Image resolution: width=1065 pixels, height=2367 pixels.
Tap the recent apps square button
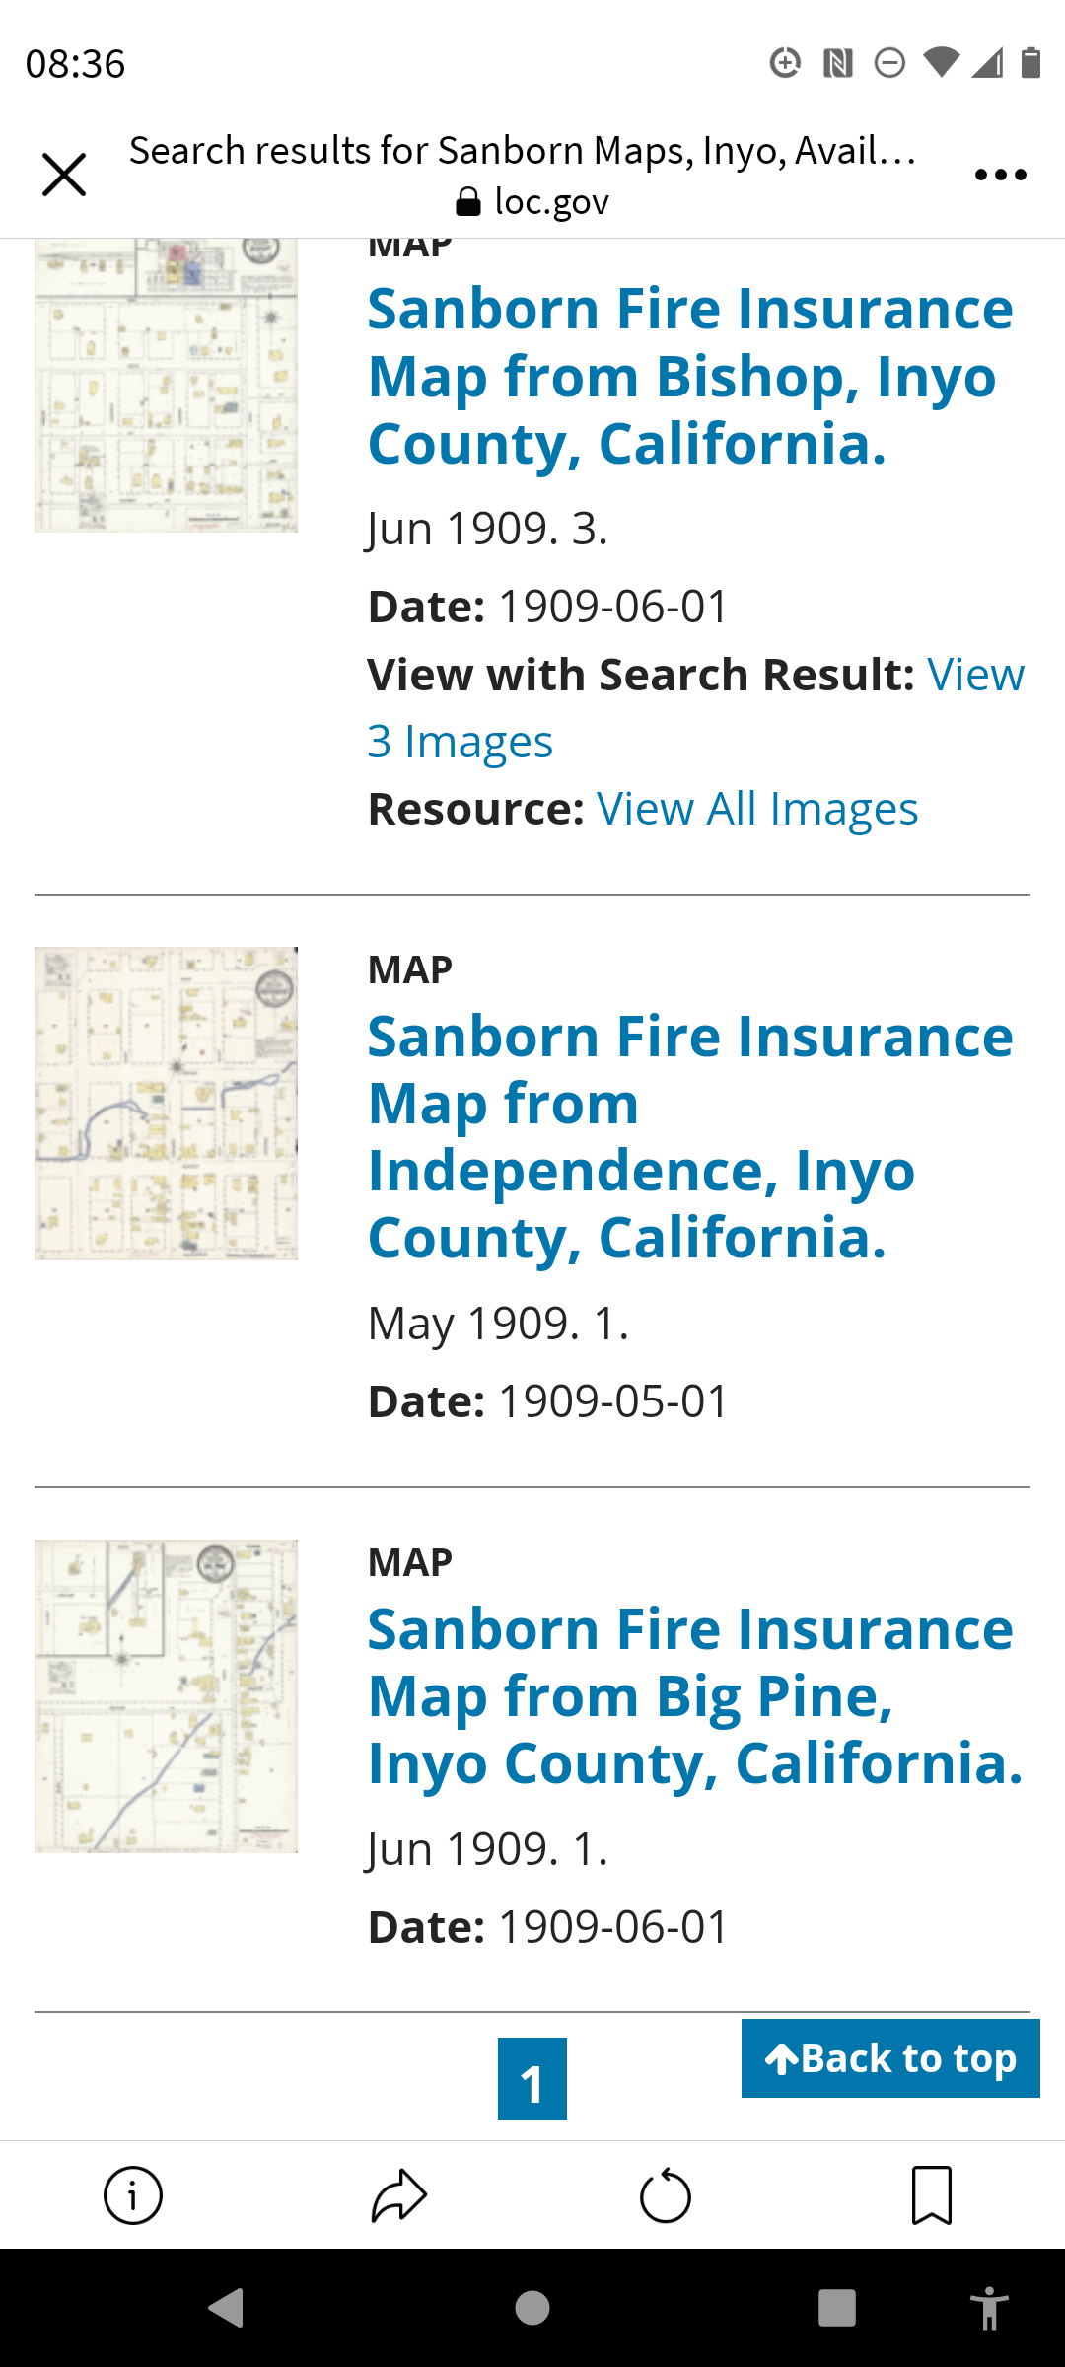point(837,2308)
